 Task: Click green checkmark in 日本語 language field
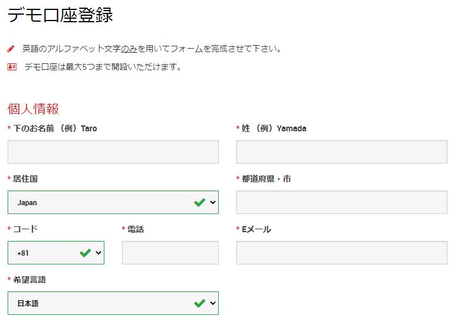[x=199, y=303]
